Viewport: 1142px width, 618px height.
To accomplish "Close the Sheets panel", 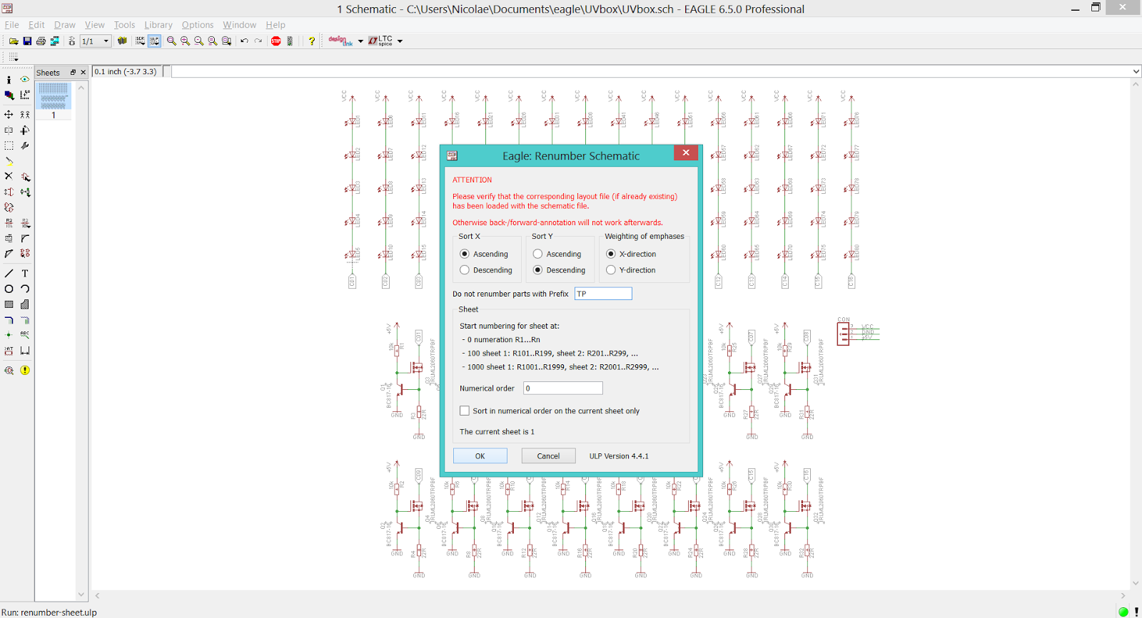I will pos(83,73).
